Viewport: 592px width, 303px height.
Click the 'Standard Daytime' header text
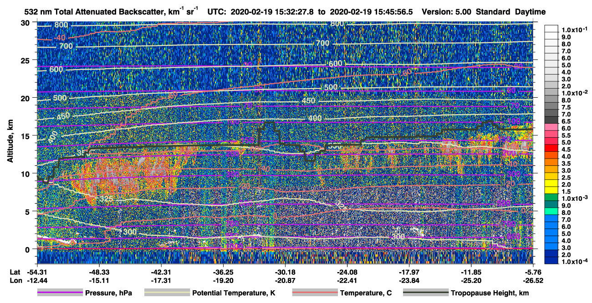[510, 12]
